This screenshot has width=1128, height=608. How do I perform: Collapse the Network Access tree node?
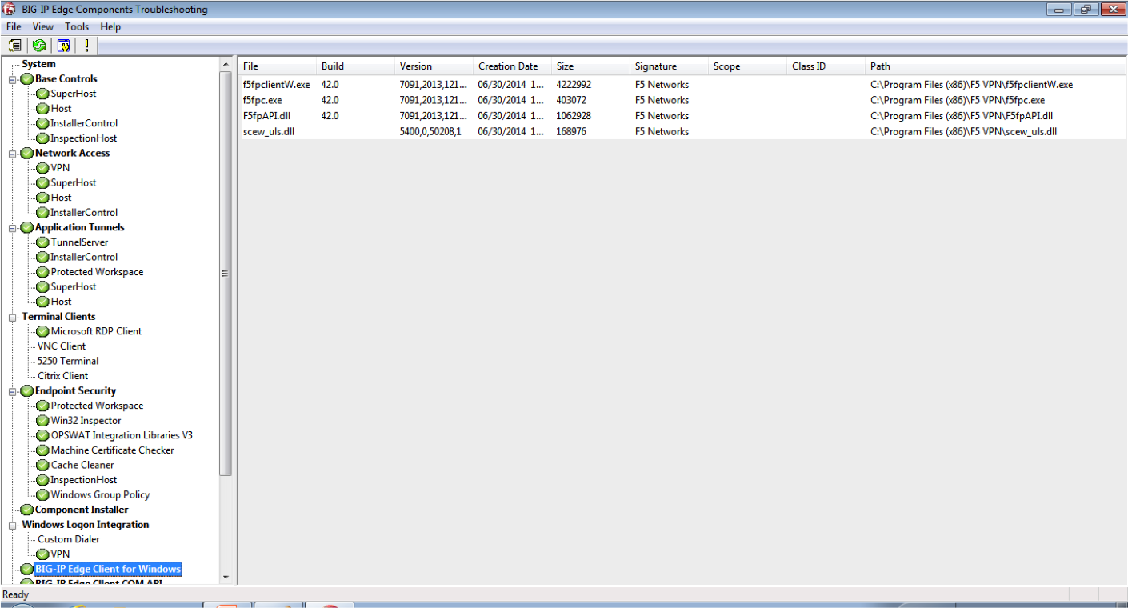[13, 154]
